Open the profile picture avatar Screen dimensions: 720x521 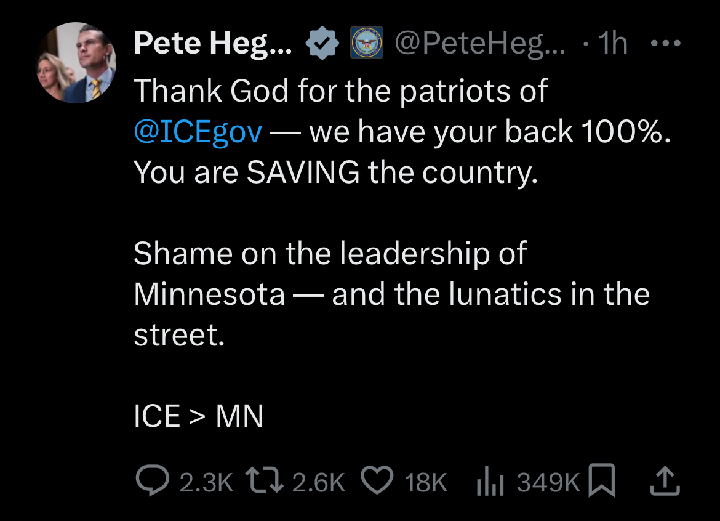point(76,63)
